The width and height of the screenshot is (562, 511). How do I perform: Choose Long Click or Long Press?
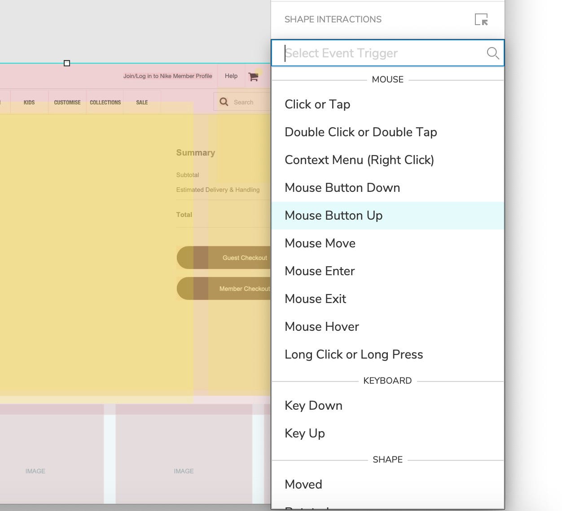(388, 354)
